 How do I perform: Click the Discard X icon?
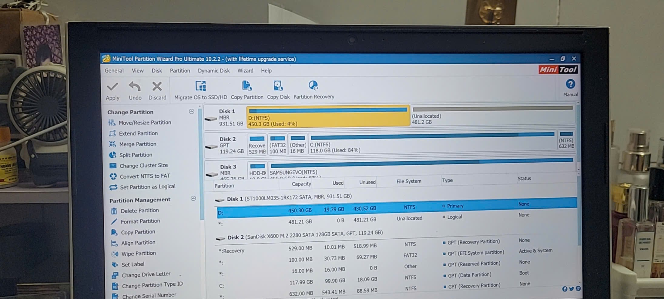click(157, 86)
